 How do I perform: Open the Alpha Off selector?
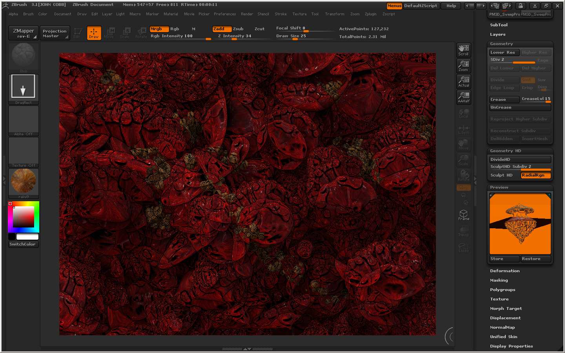24,121
